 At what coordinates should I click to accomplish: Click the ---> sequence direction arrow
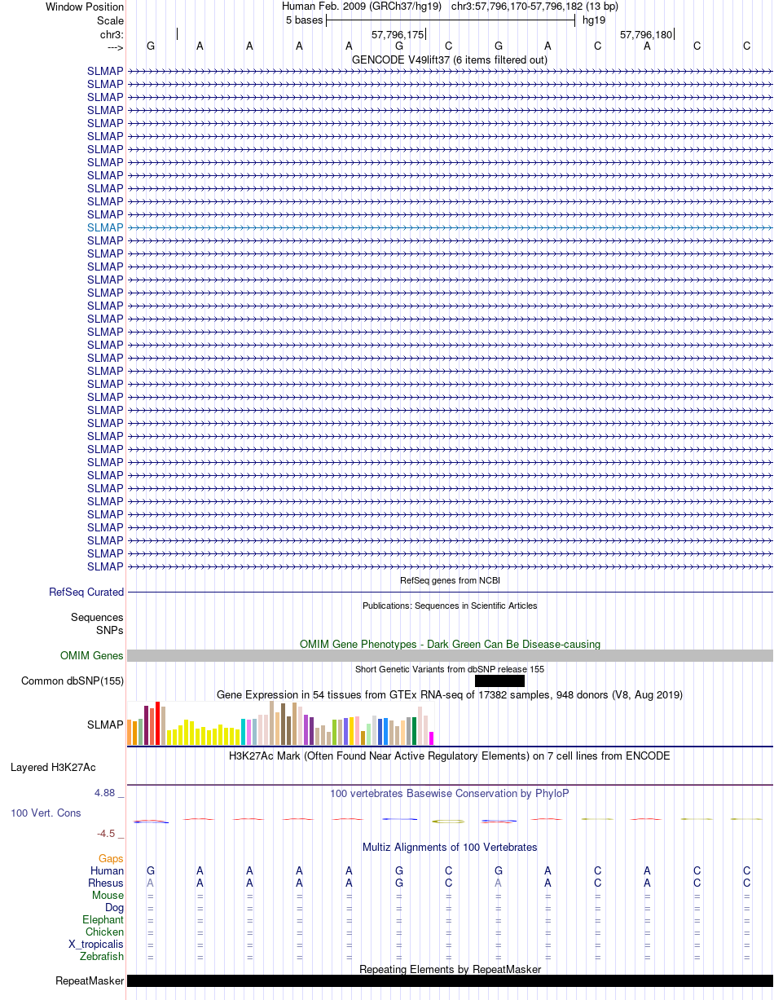114,46
